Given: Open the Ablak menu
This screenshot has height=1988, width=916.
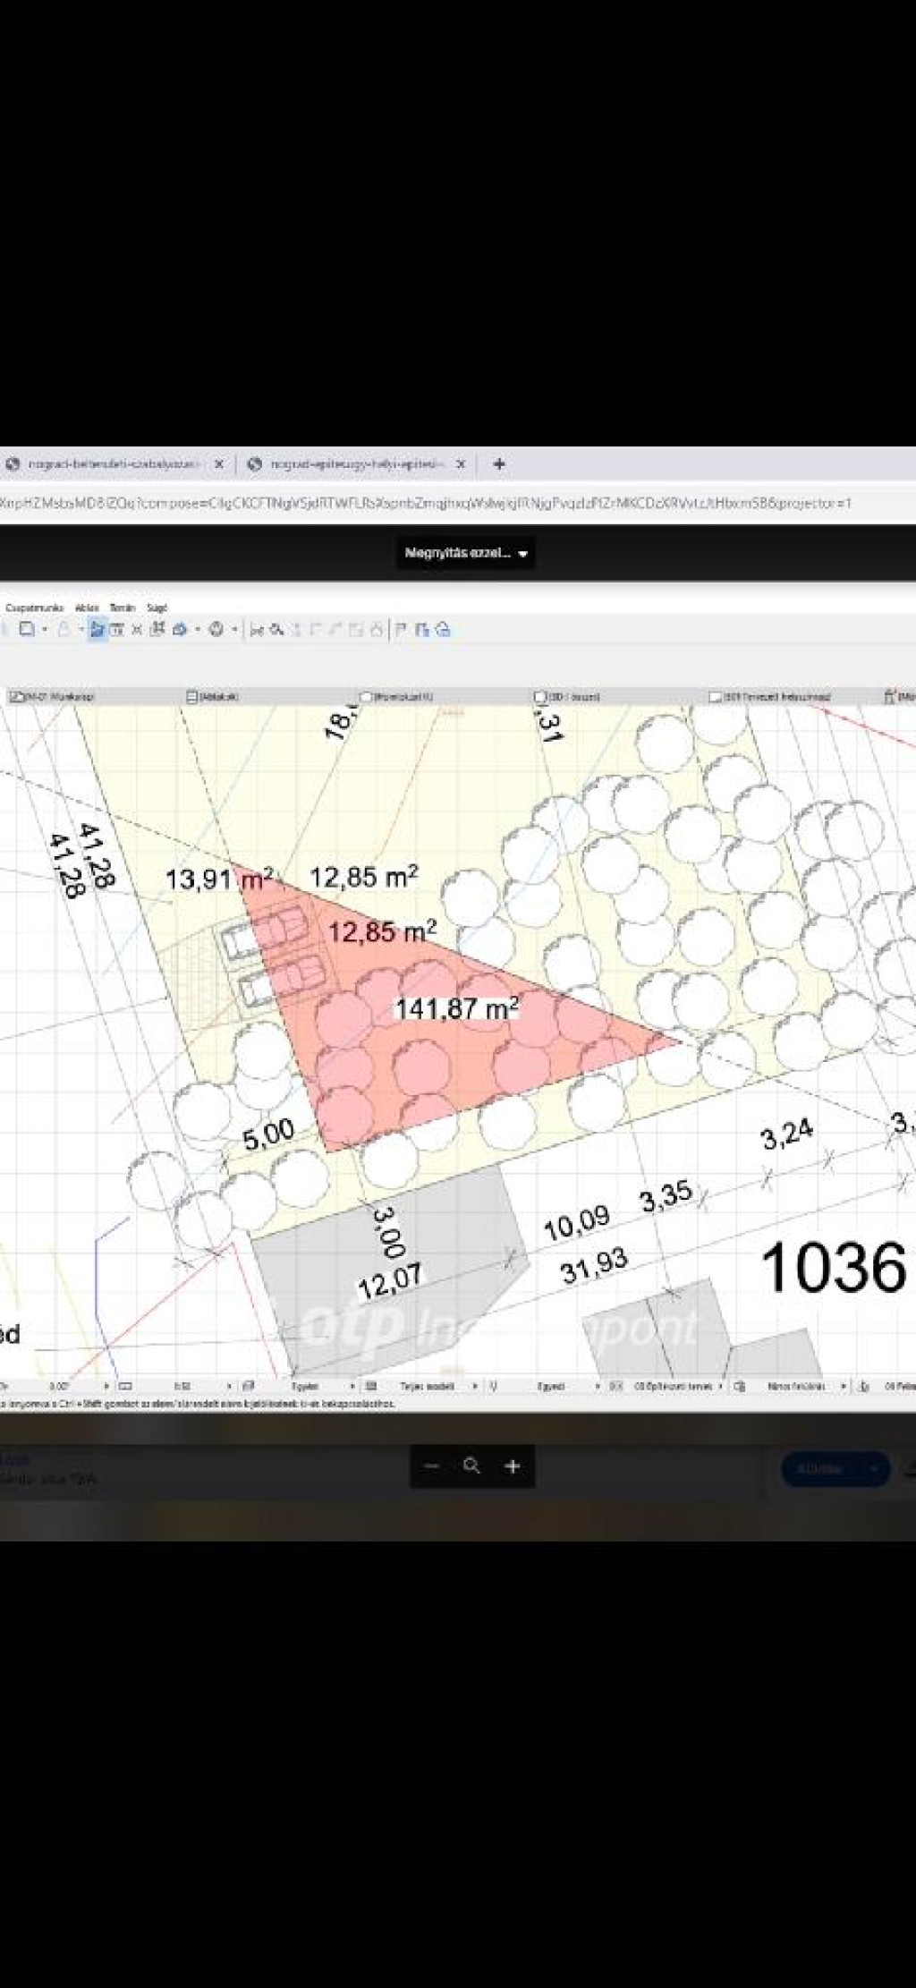Looking at the screenshot, I should click(87, 607).
